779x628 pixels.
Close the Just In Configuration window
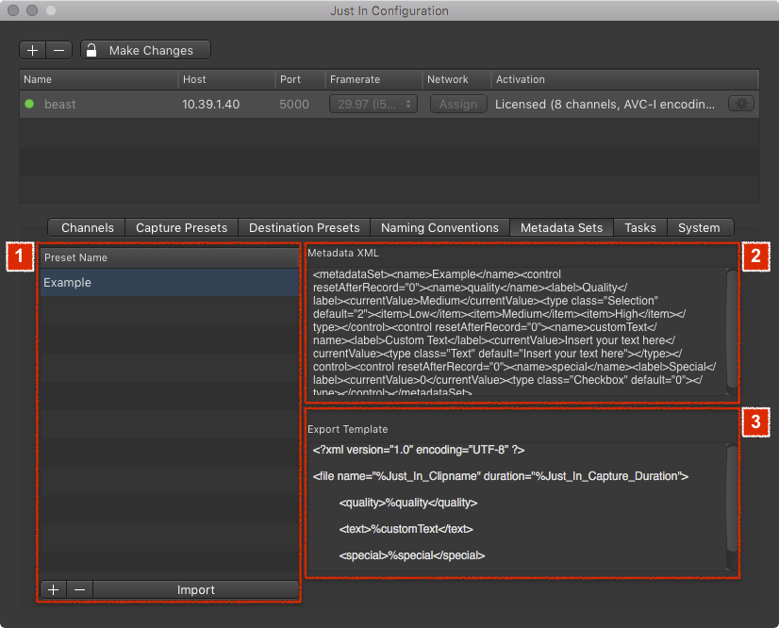pyautogui.click(x=13, y=10)
